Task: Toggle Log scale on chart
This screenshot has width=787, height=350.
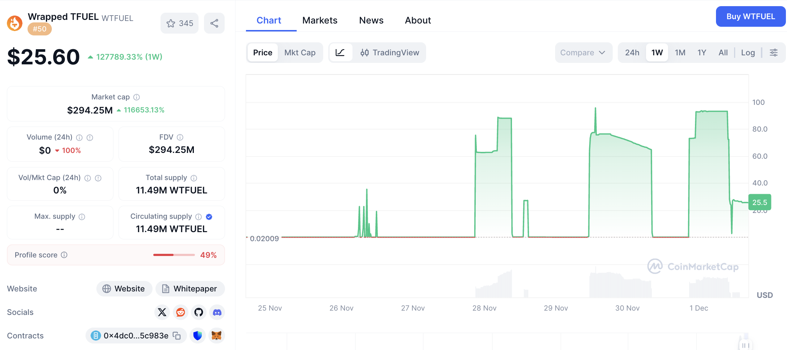Action: coord(748,53)
